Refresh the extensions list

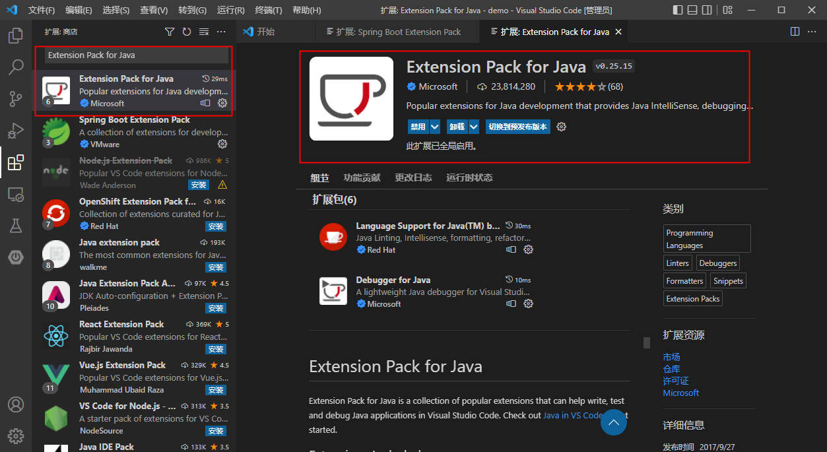point(187,32)
